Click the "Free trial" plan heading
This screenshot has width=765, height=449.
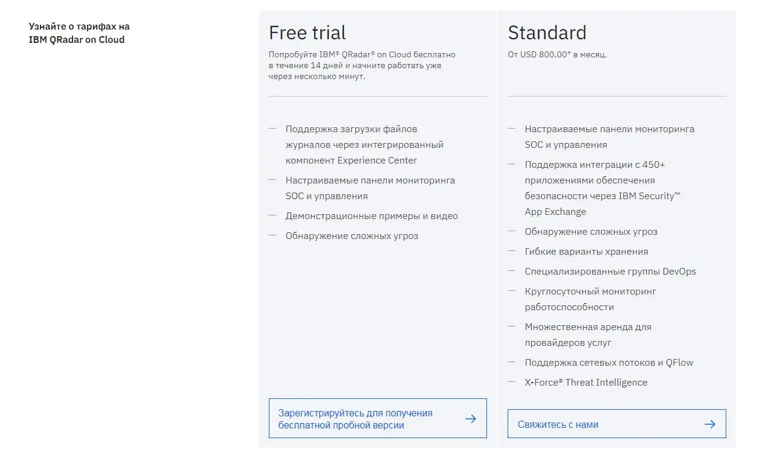coord(308,33)
